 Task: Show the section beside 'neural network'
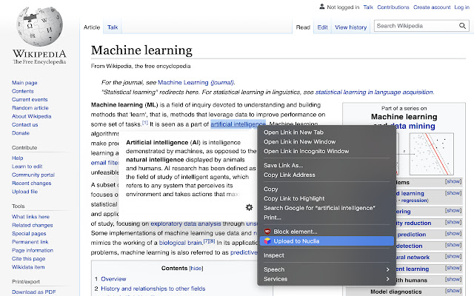coord(453,257)
